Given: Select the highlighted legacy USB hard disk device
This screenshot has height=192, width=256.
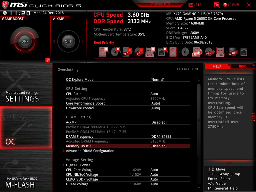Looking at the screenshot, I should (x=197, y=52).
